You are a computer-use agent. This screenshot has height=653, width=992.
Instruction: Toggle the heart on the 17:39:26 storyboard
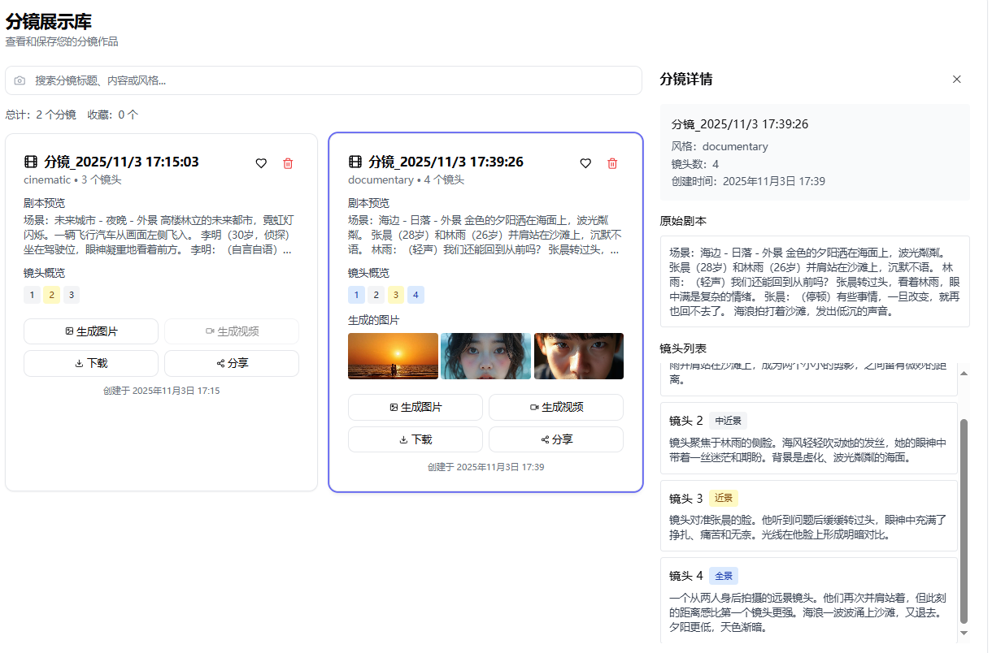pos(585,163)
